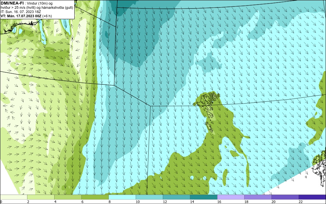Select the 16-18 m/s lavender swatch

point(231,197)
